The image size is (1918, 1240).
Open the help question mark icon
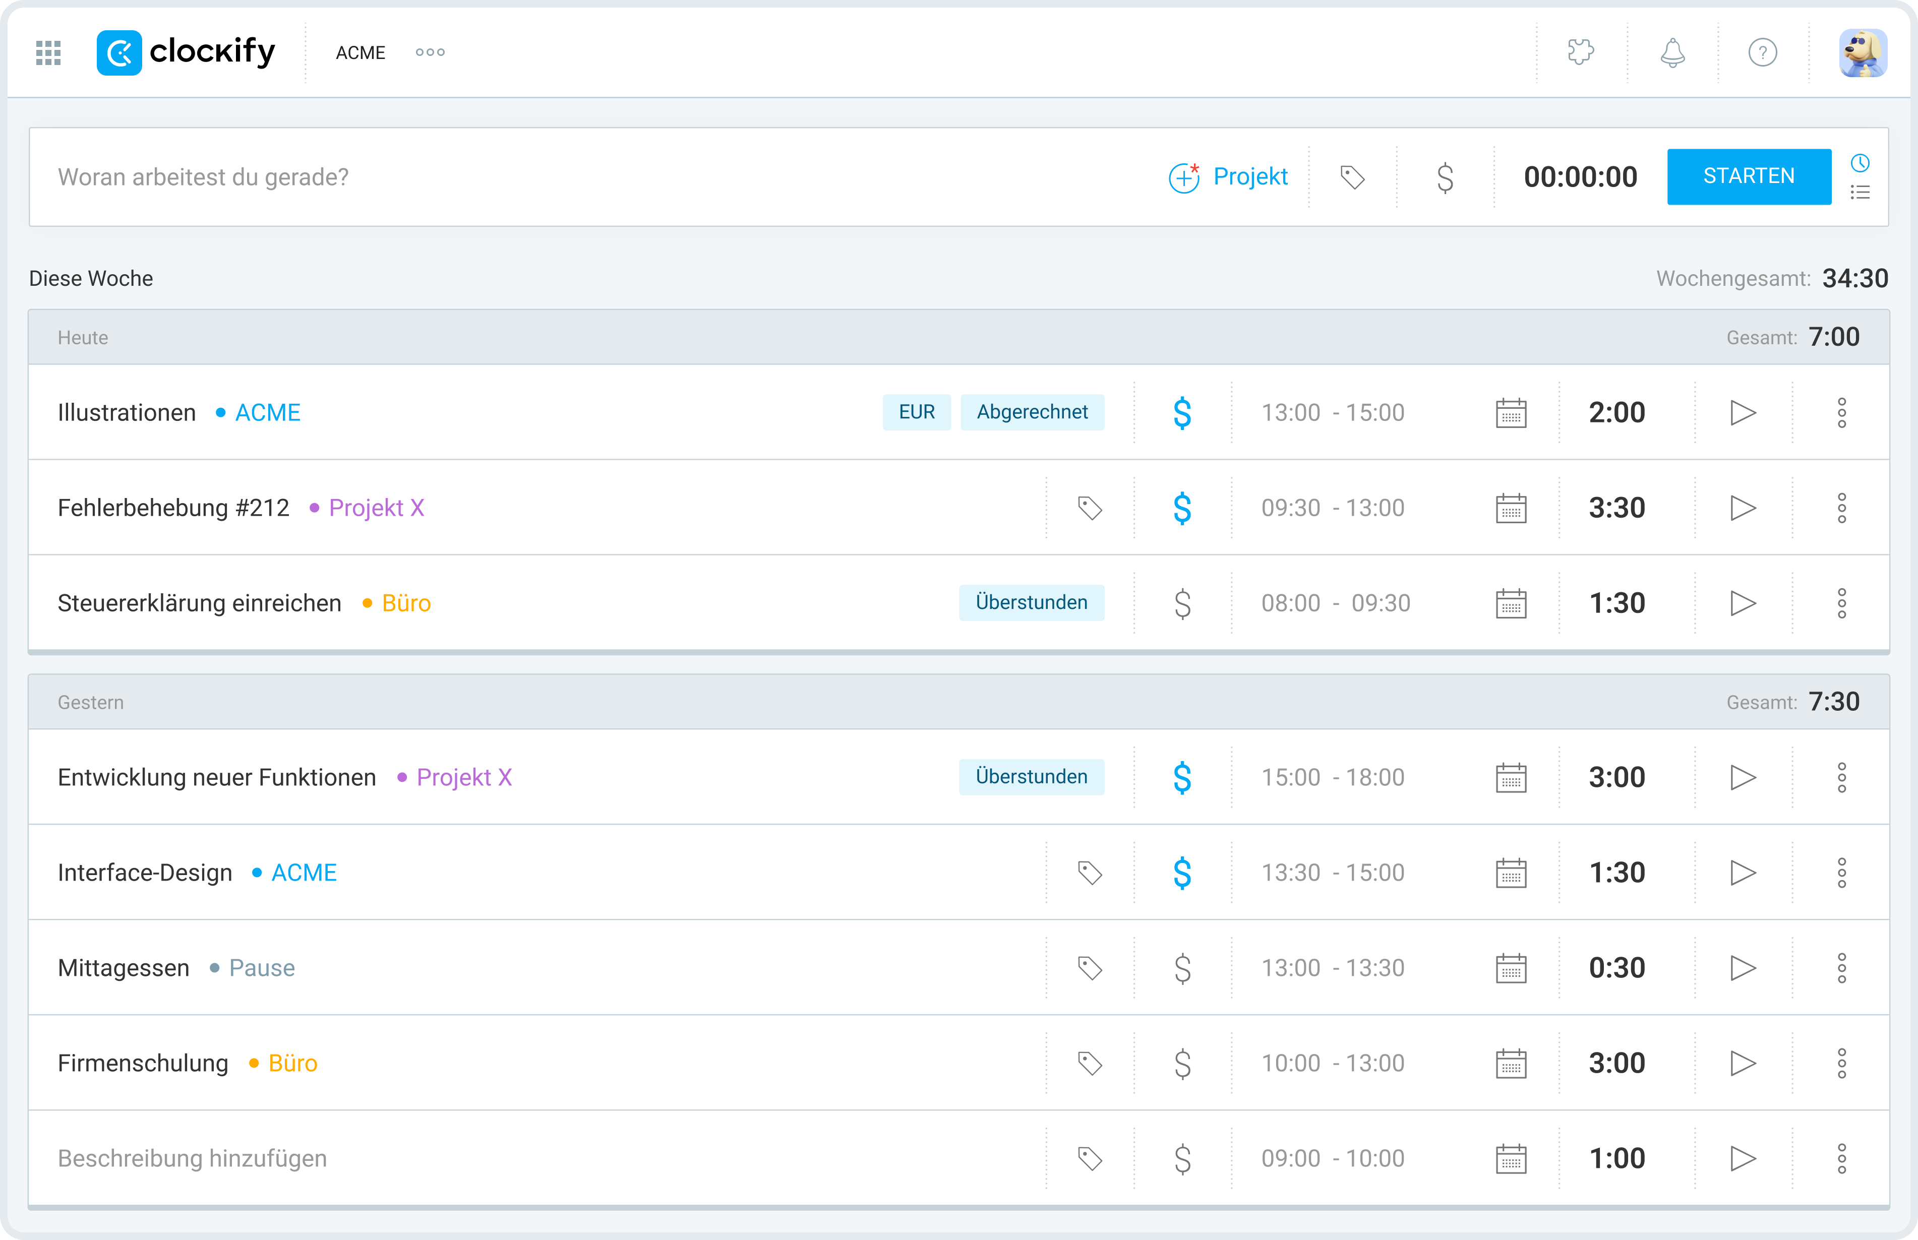1763,52
